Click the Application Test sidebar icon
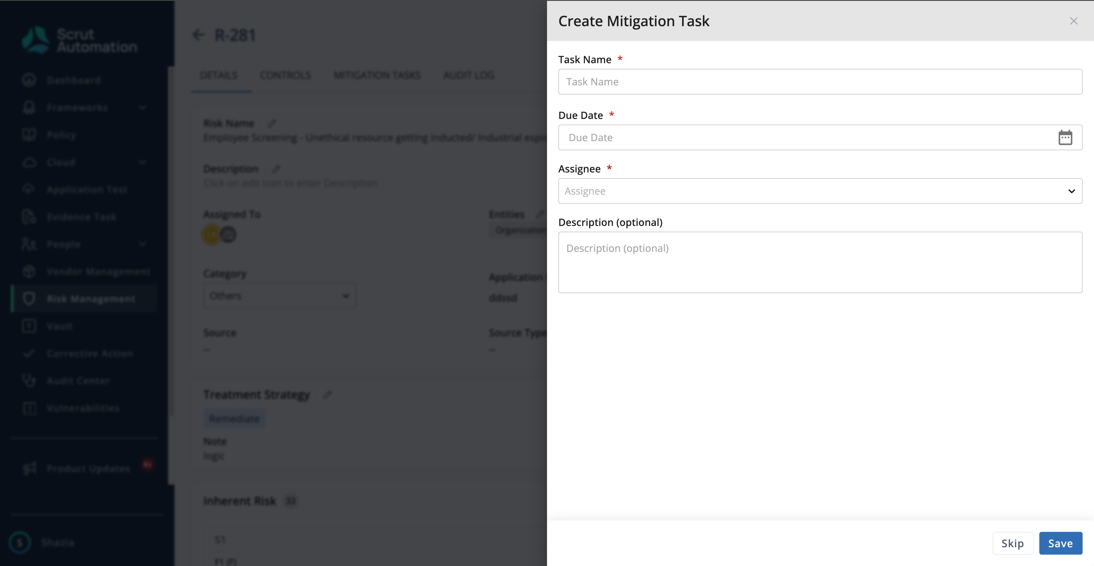Viewport: 1094px width, 566px height. pos(29,189)
